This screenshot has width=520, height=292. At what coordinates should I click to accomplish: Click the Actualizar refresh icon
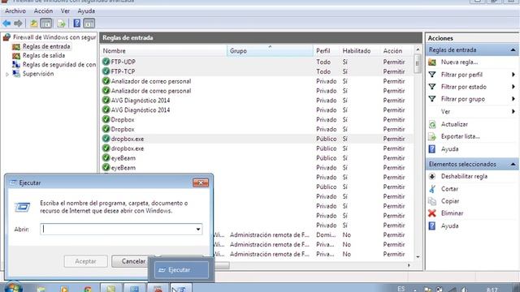point(432,124)
